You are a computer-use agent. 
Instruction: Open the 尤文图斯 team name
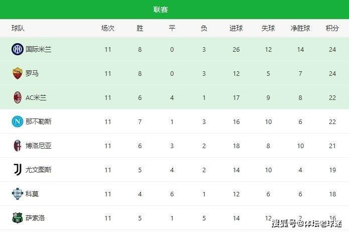(x=39, y=170)
